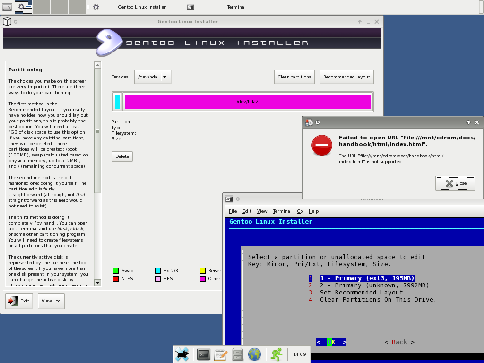
Task: Select the small cyan ext3 partition in disk bar
Action: [x=117, y=102]
